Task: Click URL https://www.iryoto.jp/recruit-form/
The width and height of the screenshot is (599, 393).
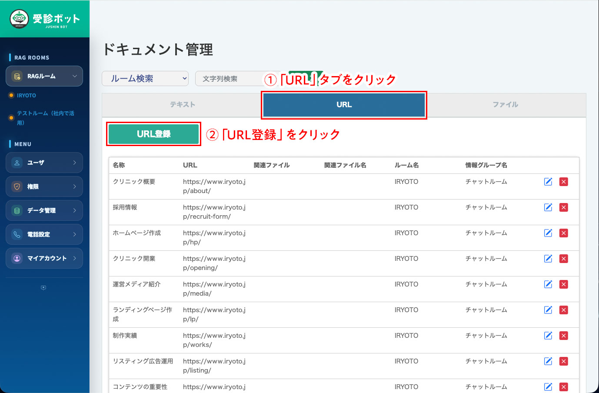Action: click(x=214, y=212)
